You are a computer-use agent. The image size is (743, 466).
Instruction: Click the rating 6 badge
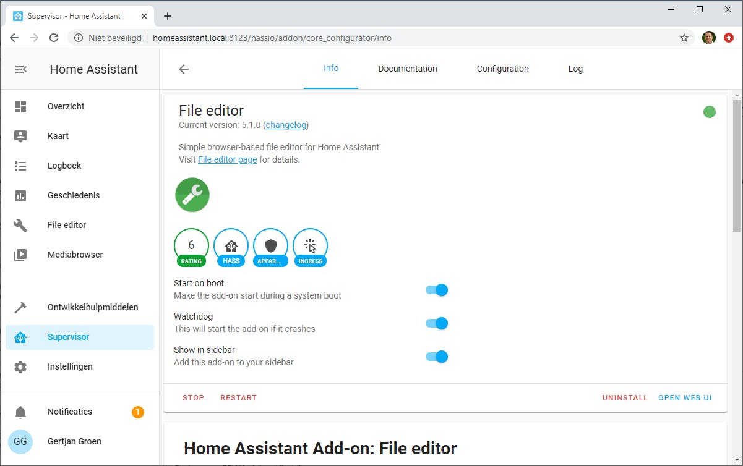[x=191, y=248]
